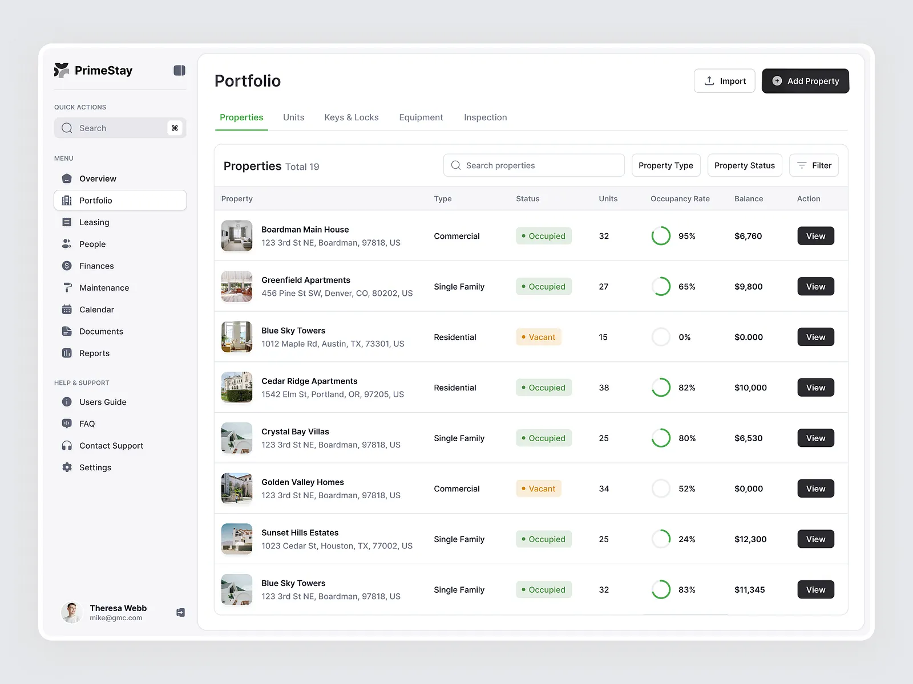Click the logout icon beside Theresa Webb
The height and width of the screenshot is (684, 913).
pyautogui.click(x=180, y=612)
